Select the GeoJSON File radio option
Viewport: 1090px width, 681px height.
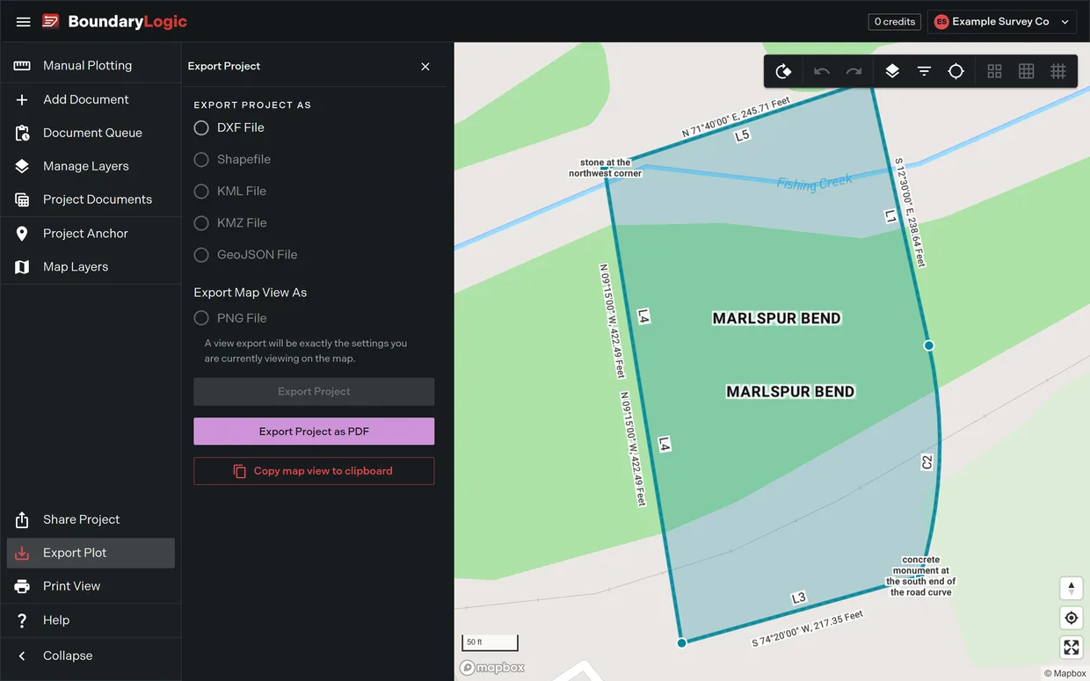coord(201,254)
